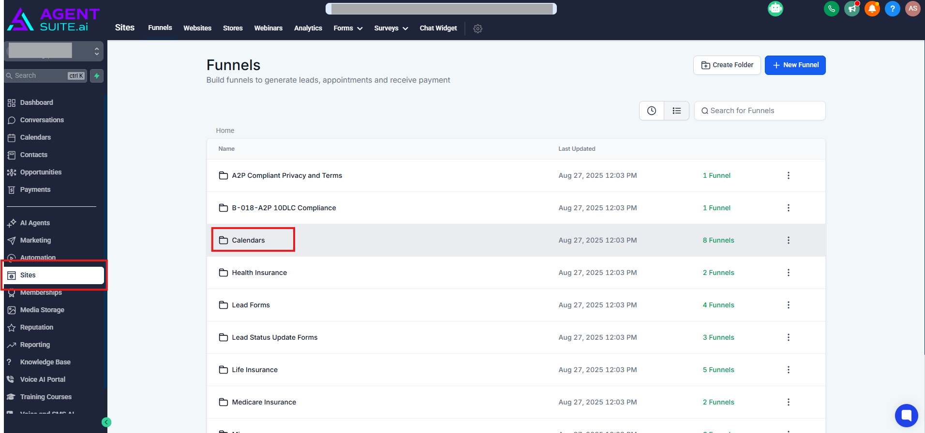Screen dimensions: 925x433
Task: Open AI Agents in sidebar
Action: [x=35, y=223]
